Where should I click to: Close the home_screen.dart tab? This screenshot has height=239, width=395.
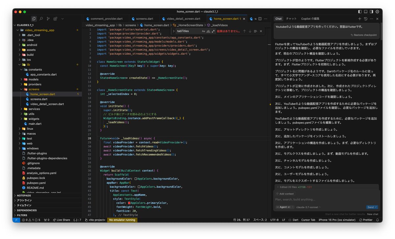pos(244,19)
